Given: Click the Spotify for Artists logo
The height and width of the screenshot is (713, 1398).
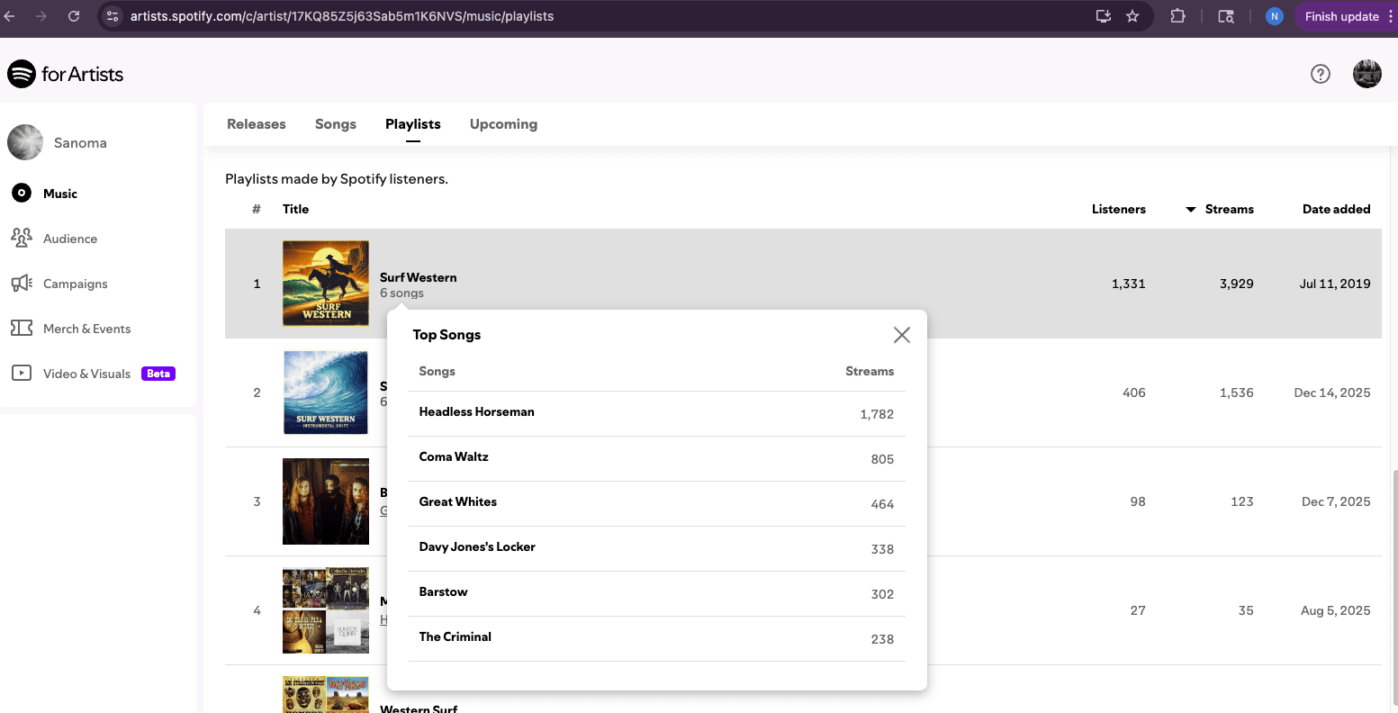Looking at the screenshot, I should click(x=66, y=74).
